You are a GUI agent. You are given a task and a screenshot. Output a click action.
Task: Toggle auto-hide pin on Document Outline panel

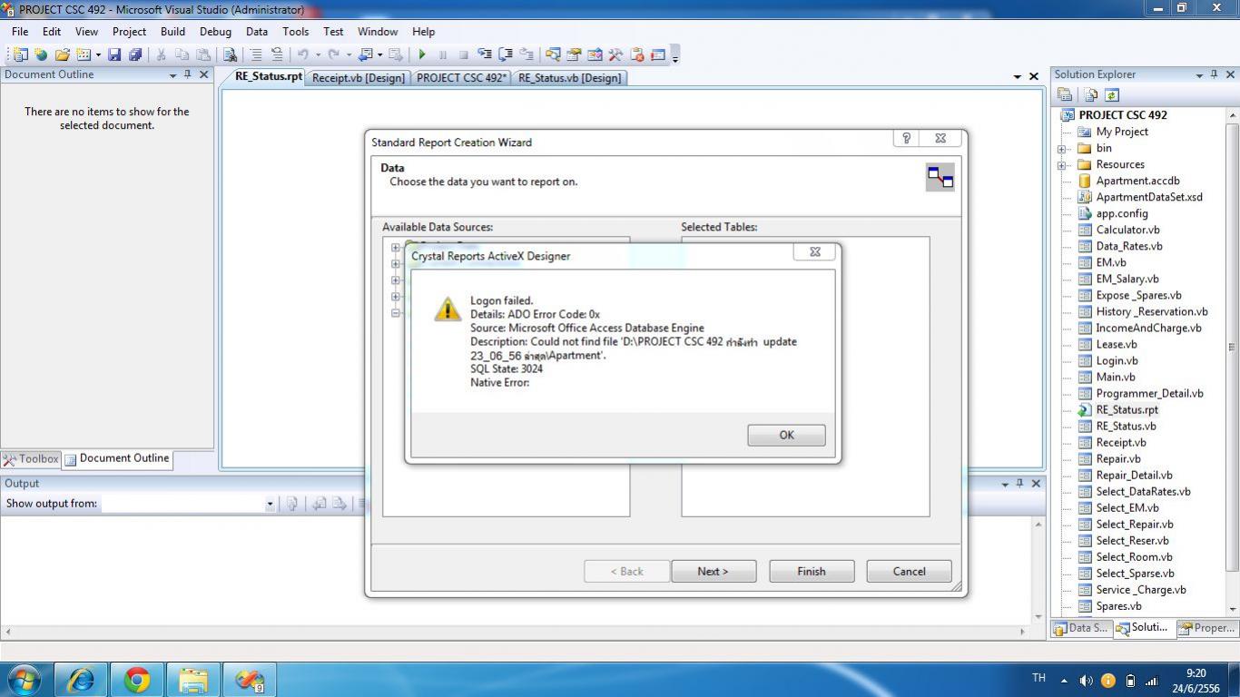188,74
